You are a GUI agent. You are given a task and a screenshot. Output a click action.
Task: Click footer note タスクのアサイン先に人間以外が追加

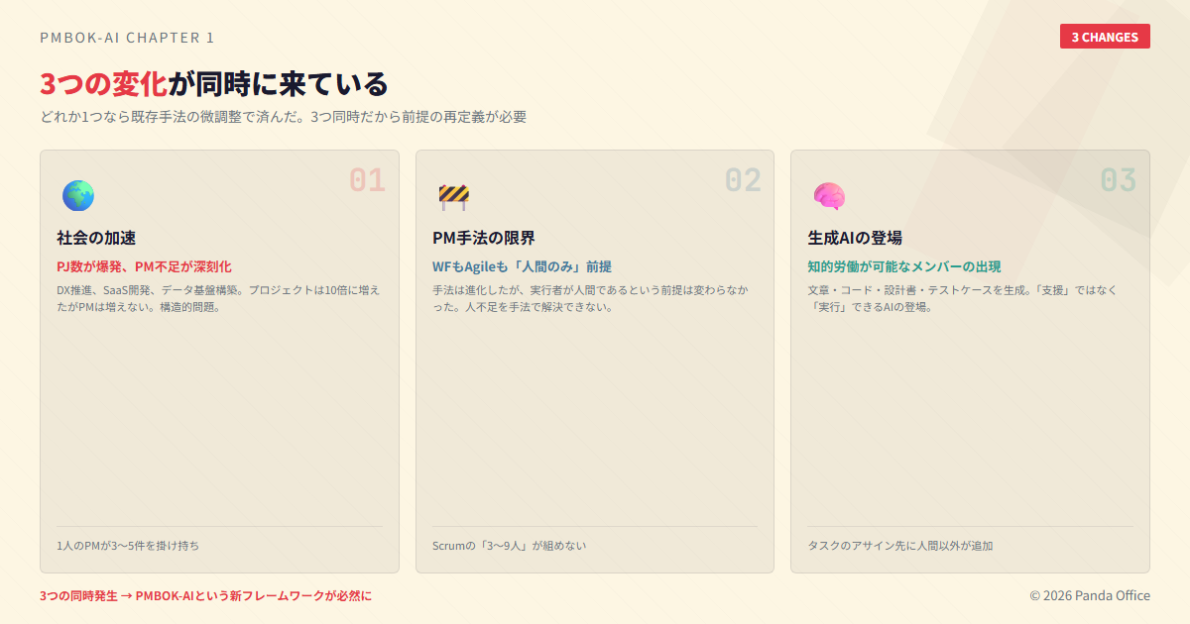[x=900, y=546]
